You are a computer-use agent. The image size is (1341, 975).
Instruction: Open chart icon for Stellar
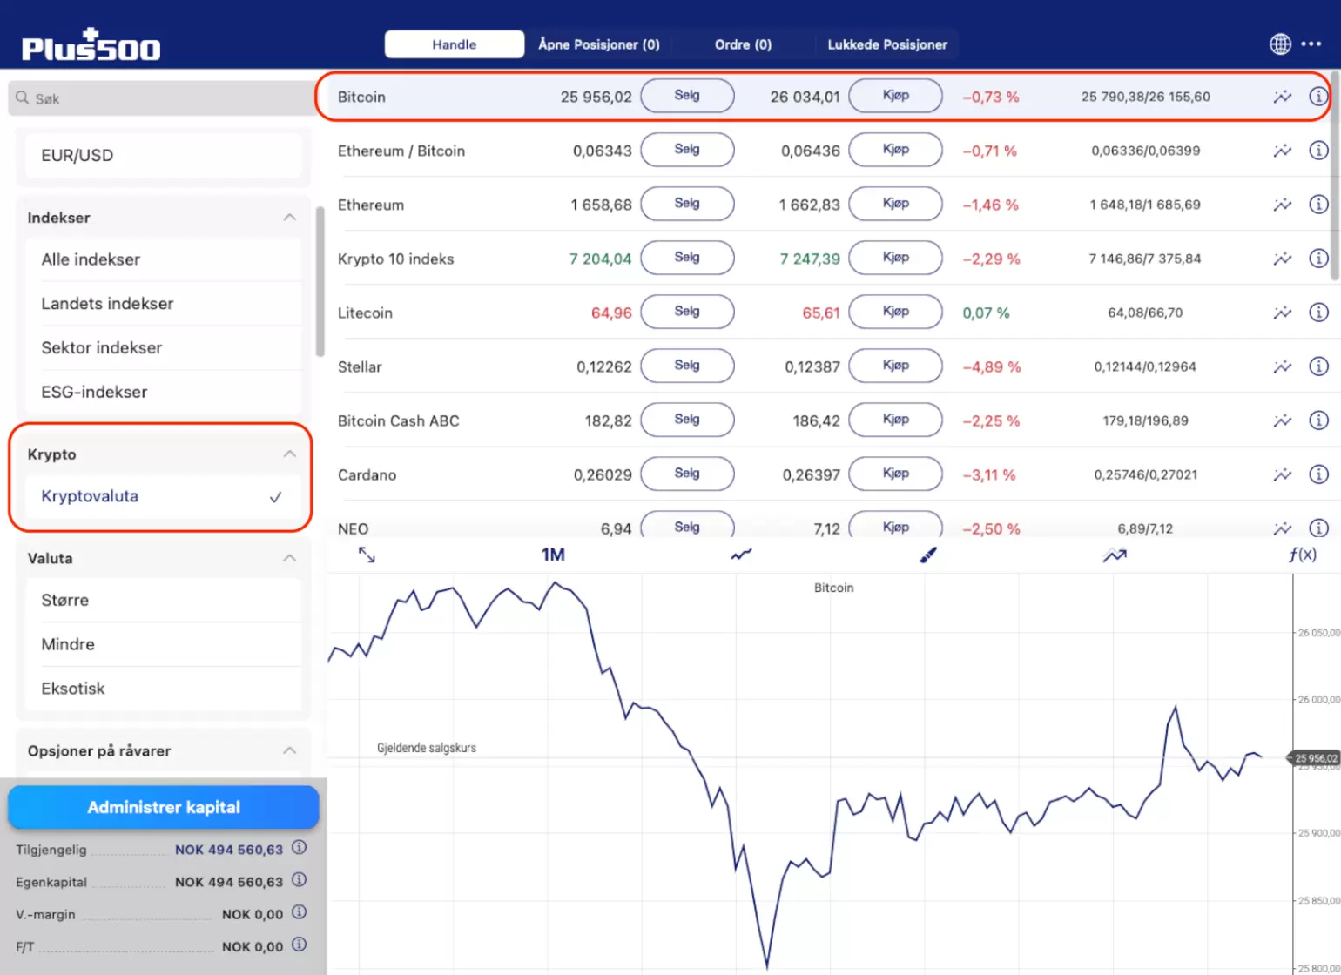coord(1282,366)
